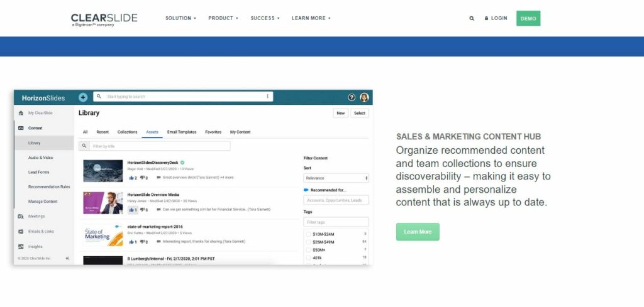Click the blue plus add button
The height and width of the screenshot is (307, 644).
tap(83, 97)
